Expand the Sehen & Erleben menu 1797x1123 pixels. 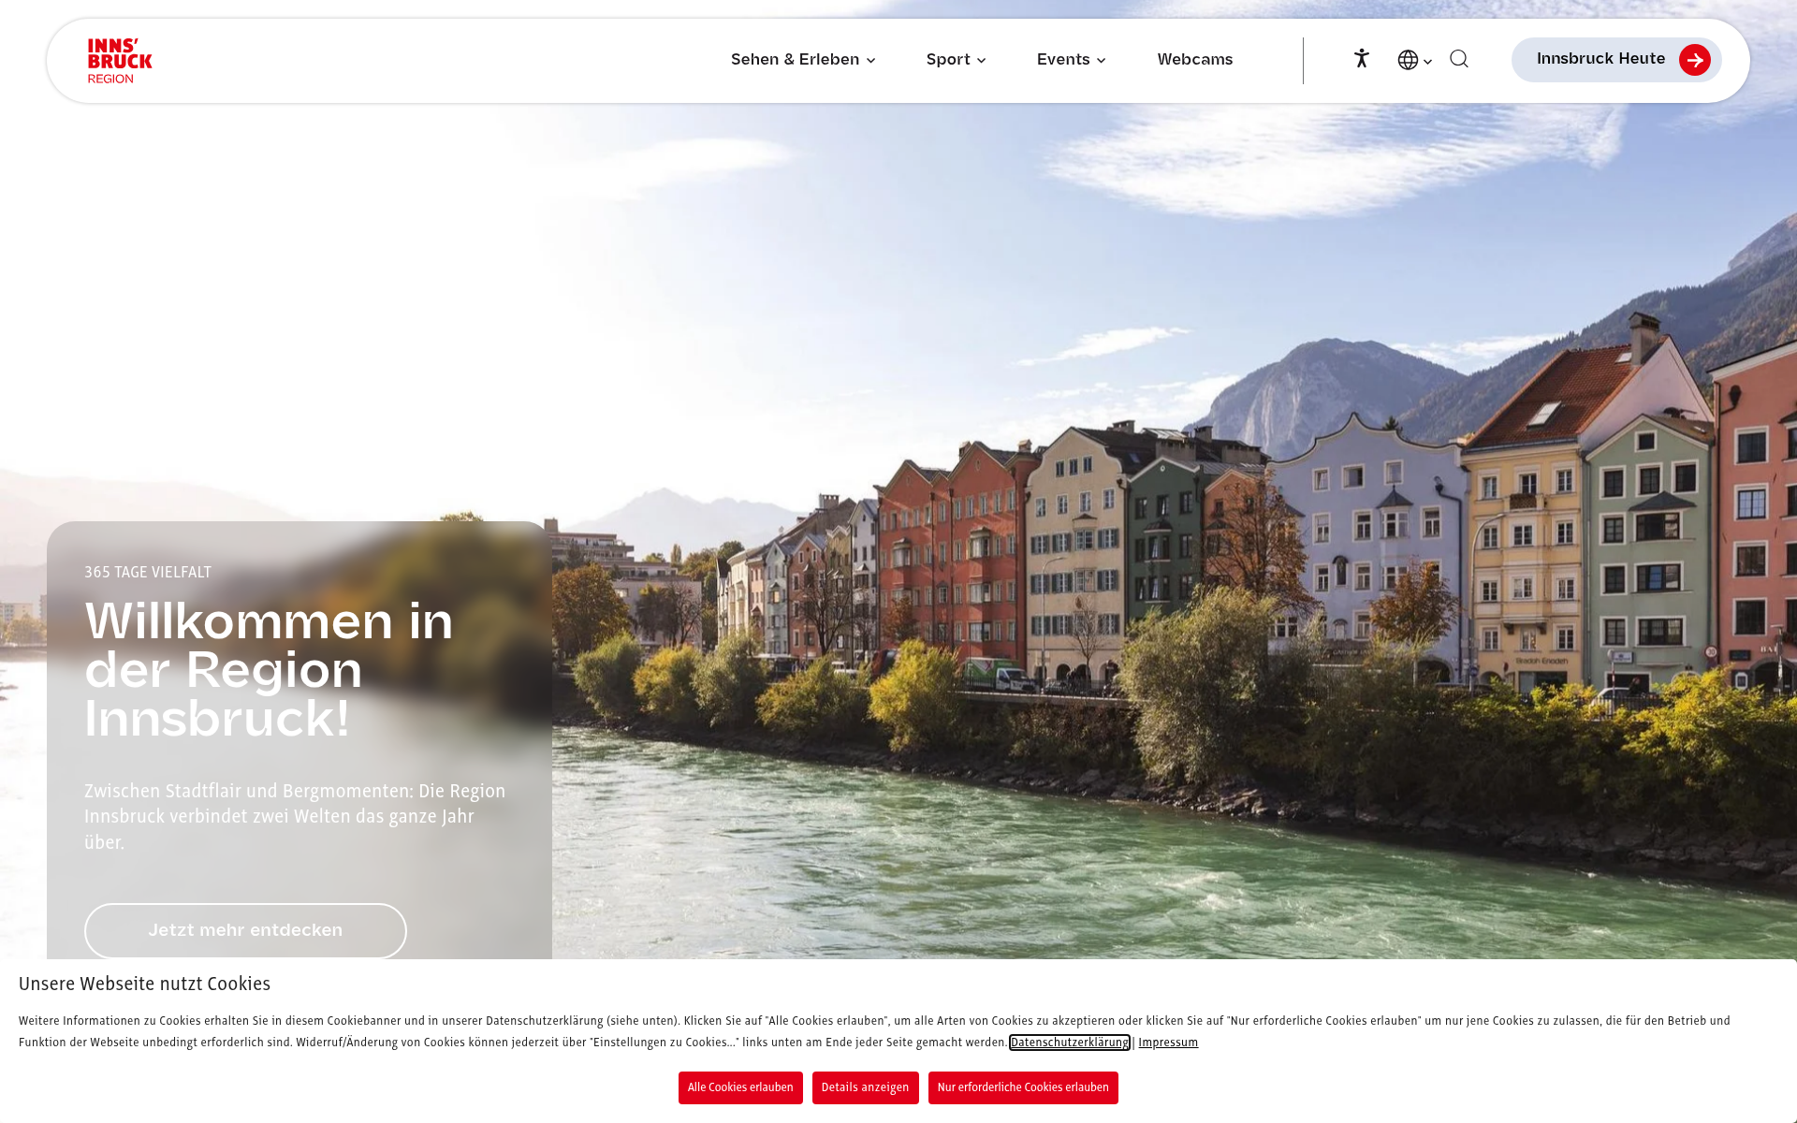803,60
